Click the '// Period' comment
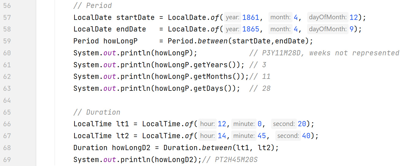Image resolution: width=404 pixels, height=166 pixels. (93, 6)
